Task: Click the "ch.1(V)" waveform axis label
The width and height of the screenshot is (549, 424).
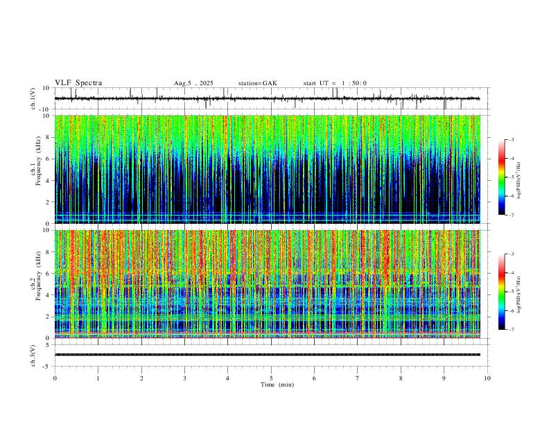Action: (x=33, y=98)
